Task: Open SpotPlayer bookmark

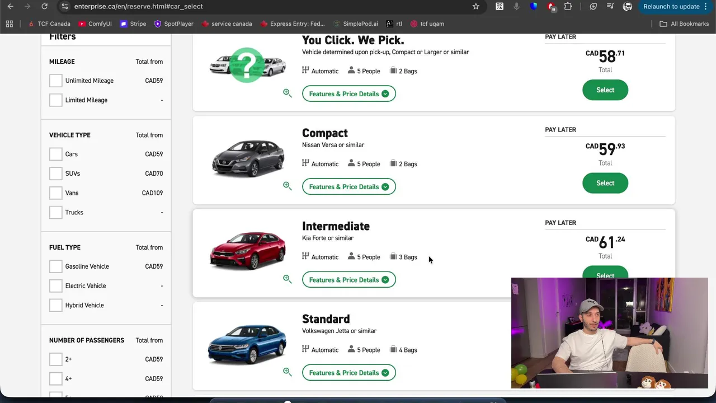Action: click(173, 24)
